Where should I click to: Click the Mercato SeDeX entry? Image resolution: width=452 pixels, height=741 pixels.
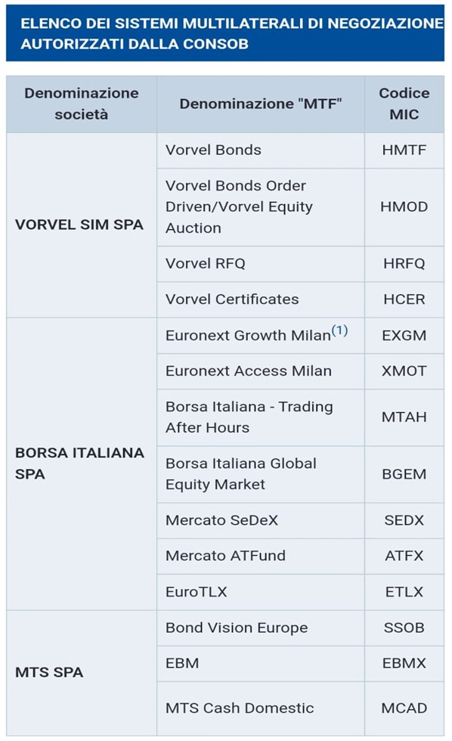coord(221,520)
